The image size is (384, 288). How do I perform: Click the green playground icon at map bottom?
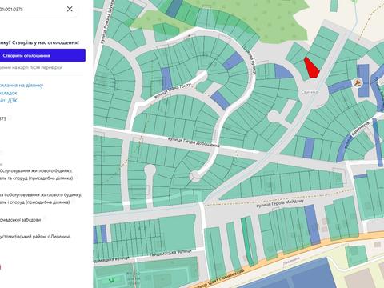click(x=111, y=280)
